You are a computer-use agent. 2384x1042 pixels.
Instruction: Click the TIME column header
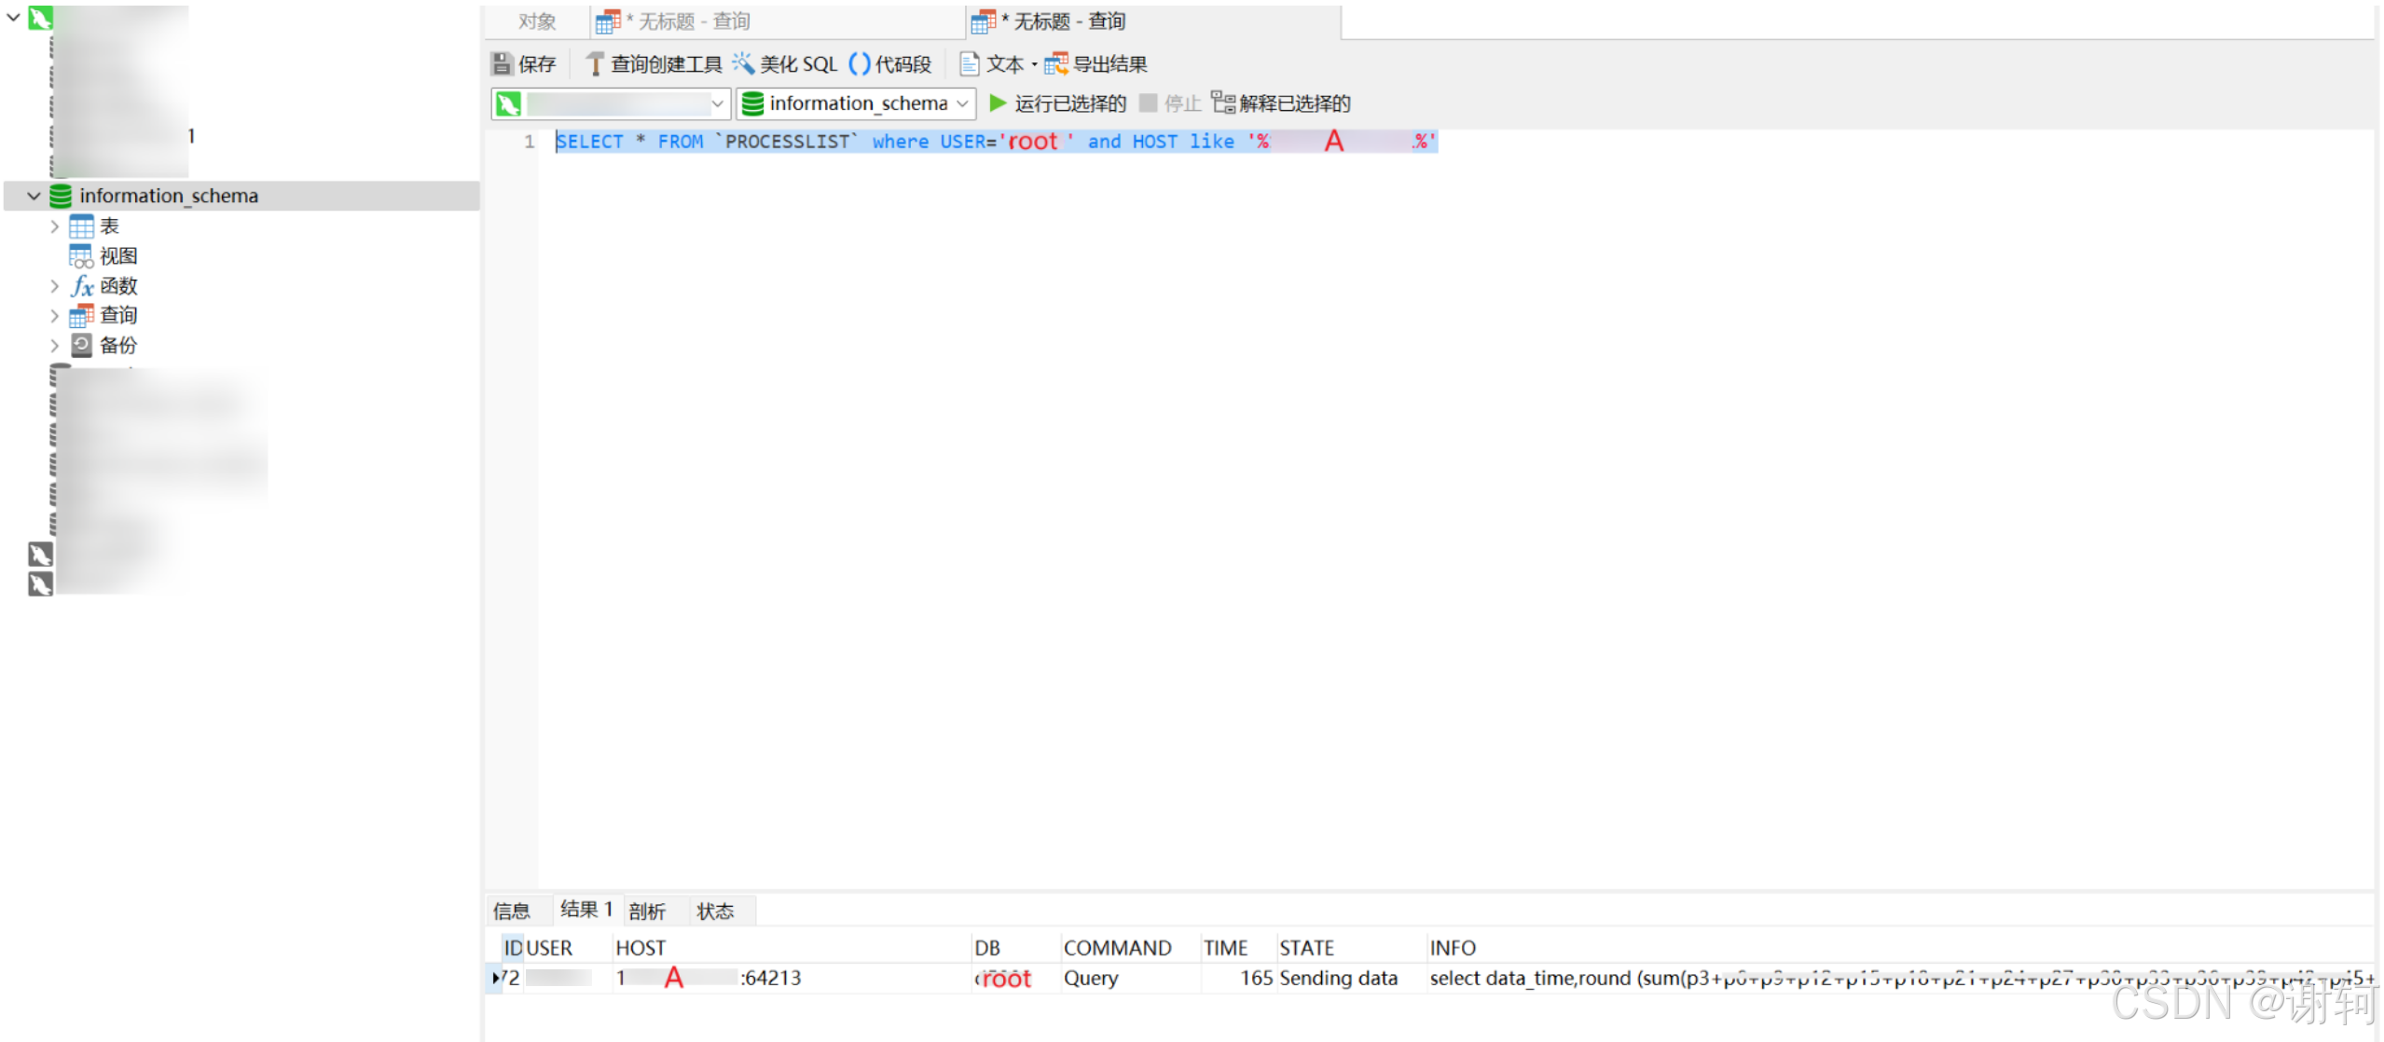[1225, 948]
